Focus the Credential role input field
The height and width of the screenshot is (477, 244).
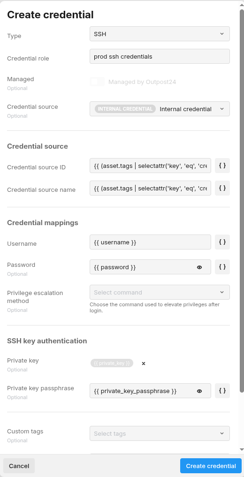(x=160, y=56)
